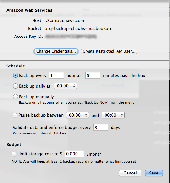Click the host text s3.amazonaws.com
This screenshot has width=170, height=183.
(65, 21)
